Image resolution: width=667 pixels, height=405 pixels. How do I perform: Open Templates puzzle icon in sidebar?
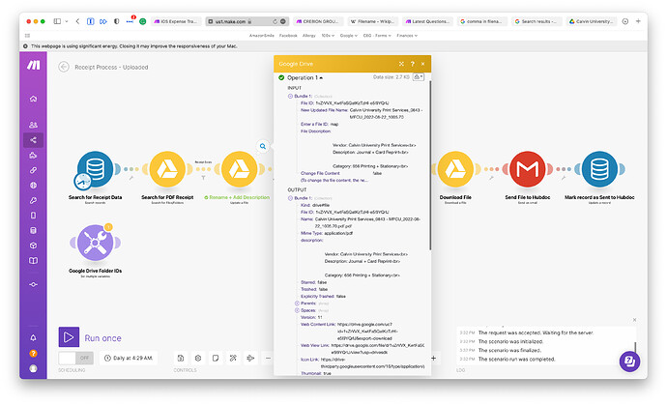point(33,155)
